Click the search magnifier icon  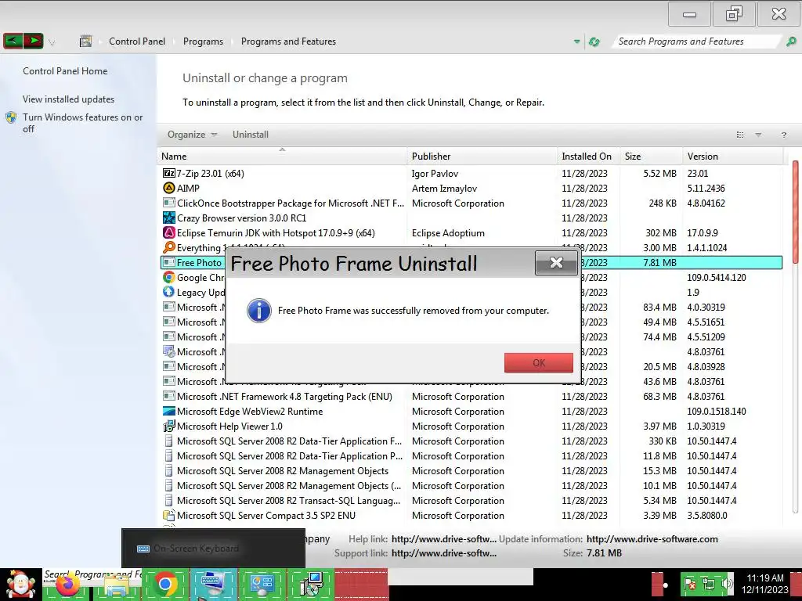[x=791, y=41]
